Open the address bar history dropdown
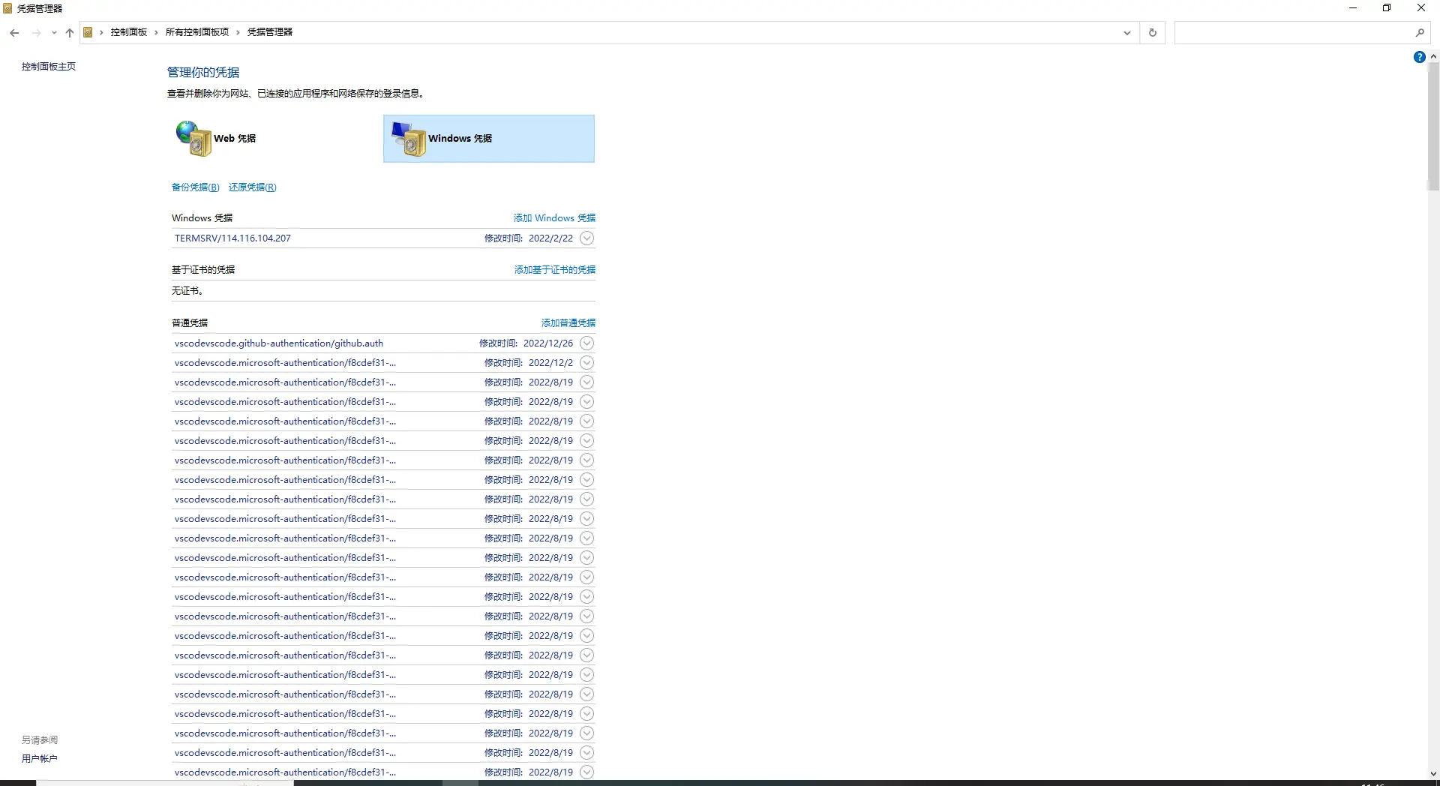Viewport: 1440px width, 786px height. 1126,32
